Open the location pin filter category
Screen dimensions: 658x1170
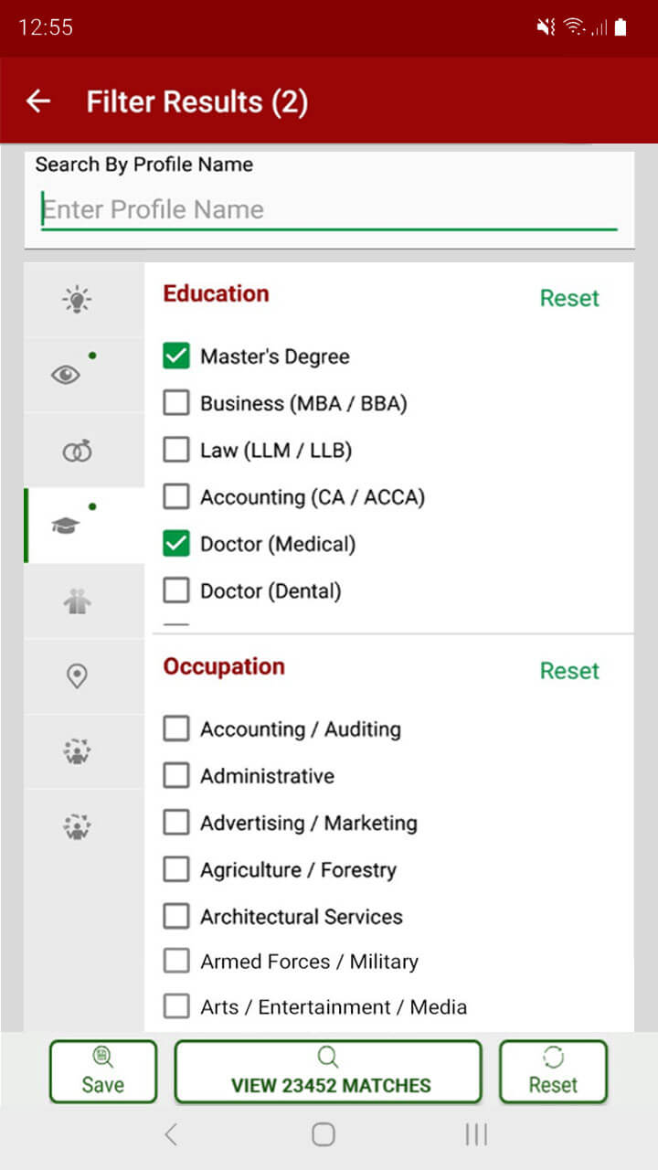tap(78, 676)
